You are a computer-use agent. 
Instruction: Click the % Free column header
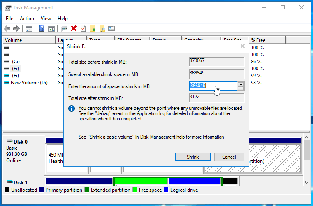pos(267,40)
